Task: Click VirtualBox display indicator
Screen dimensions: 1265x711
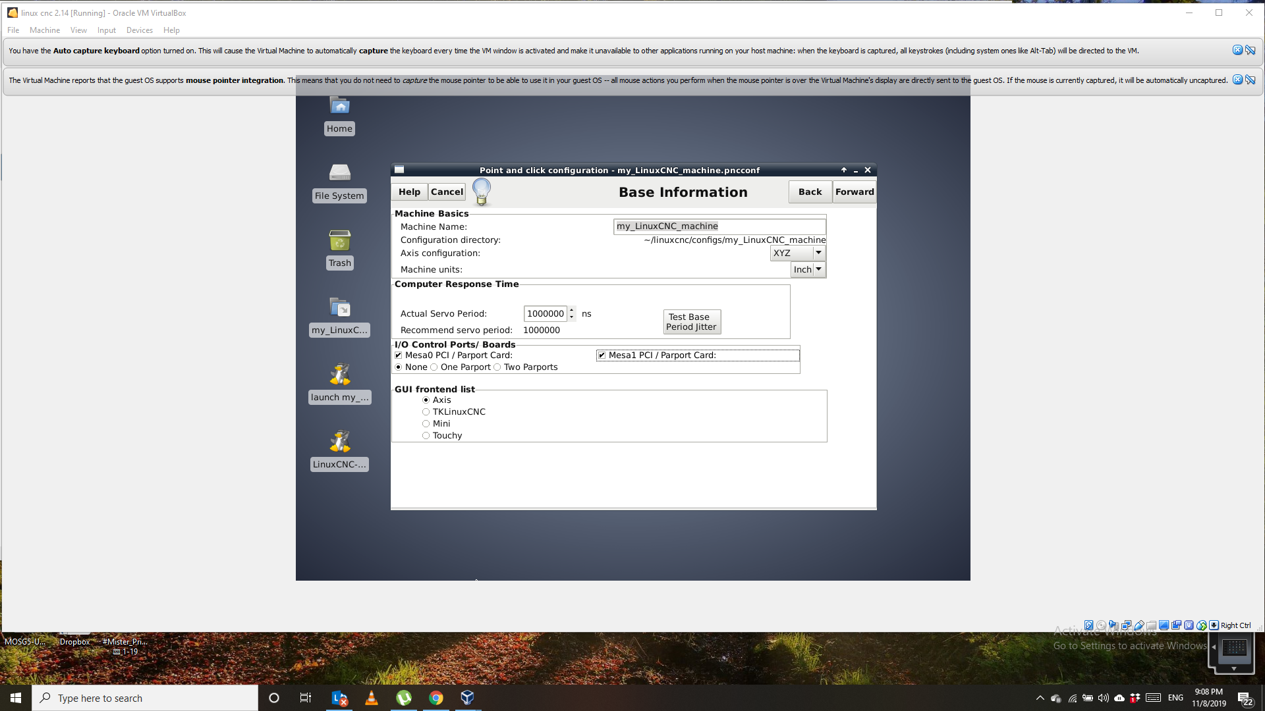Action: pos(1164,625)
